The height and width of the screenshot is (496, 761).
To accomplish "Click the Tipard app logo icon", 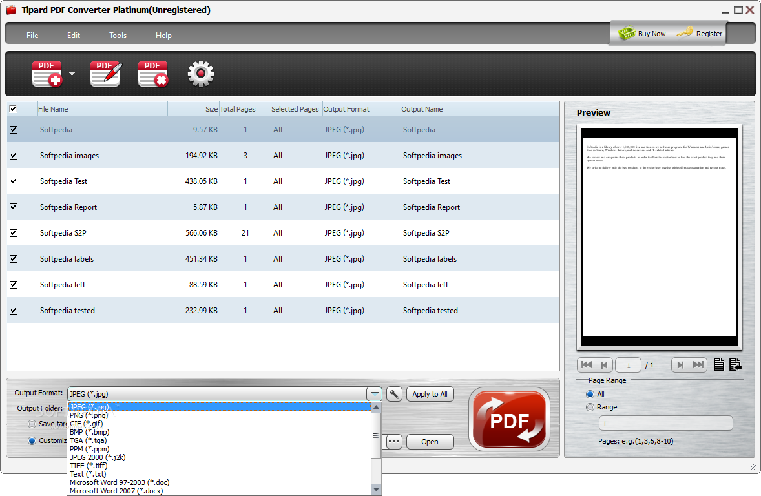I will coord(11,10).
